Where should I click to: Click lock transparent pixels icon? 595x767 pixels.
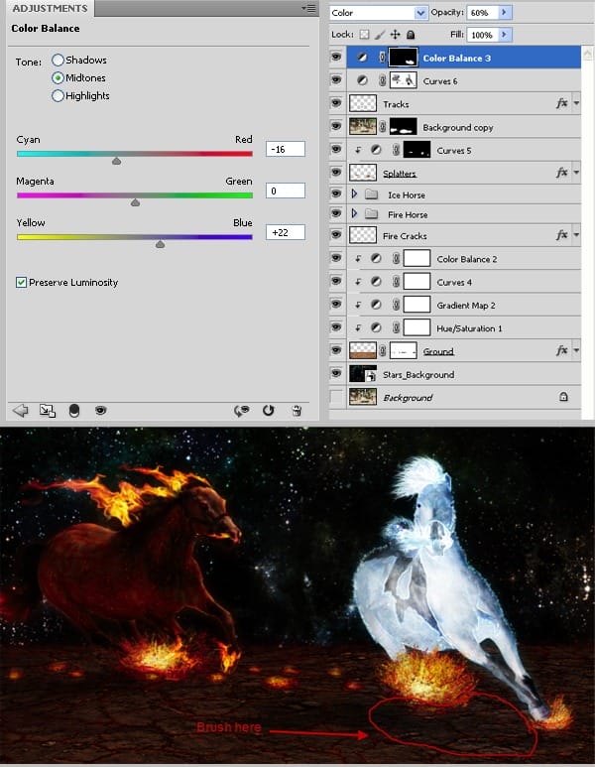tap(364, 35)
